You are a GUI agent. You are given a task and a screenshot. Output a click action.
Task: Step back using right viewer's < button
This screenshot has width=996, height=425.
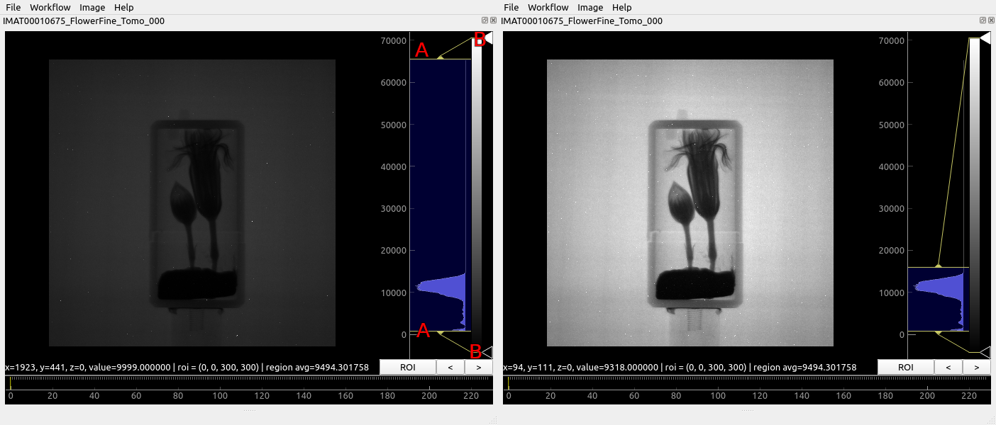(x=948, y=367)
